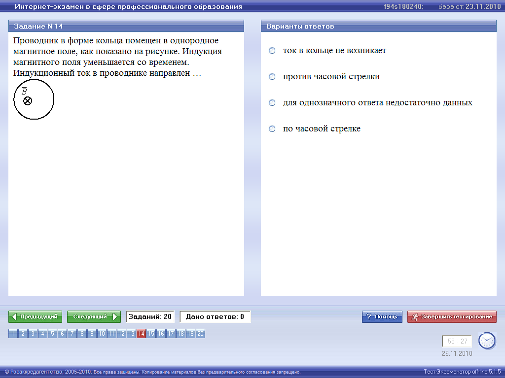Screen dimensions: 505x378
Task: Select answer 'ток в кольце не возникает'
Action: tap(272, 51)
